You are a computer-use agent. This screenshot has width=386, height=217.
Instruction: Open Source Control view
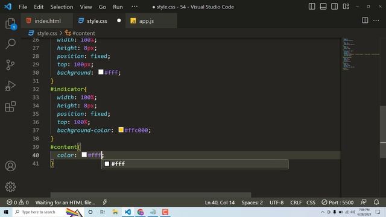[x=10, y=65]
